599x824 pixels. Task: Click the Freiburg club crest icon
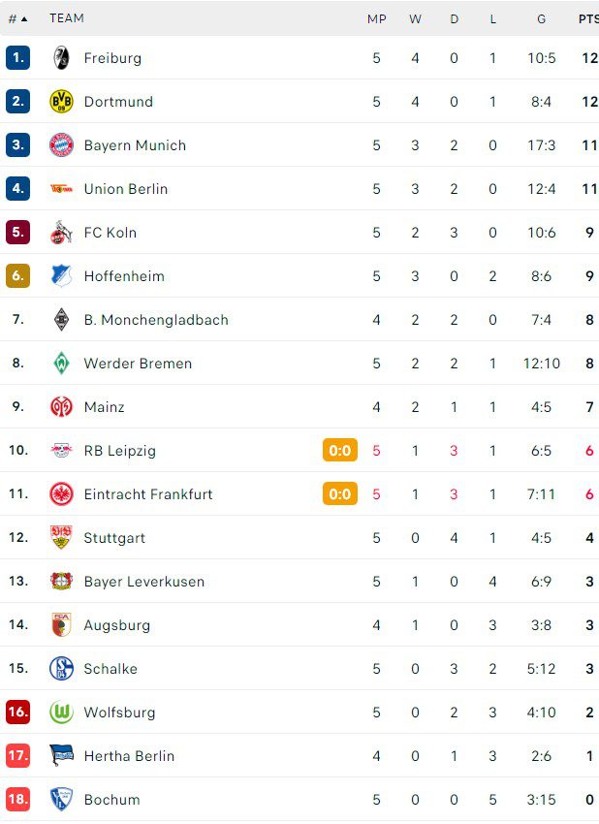(61, 58)
